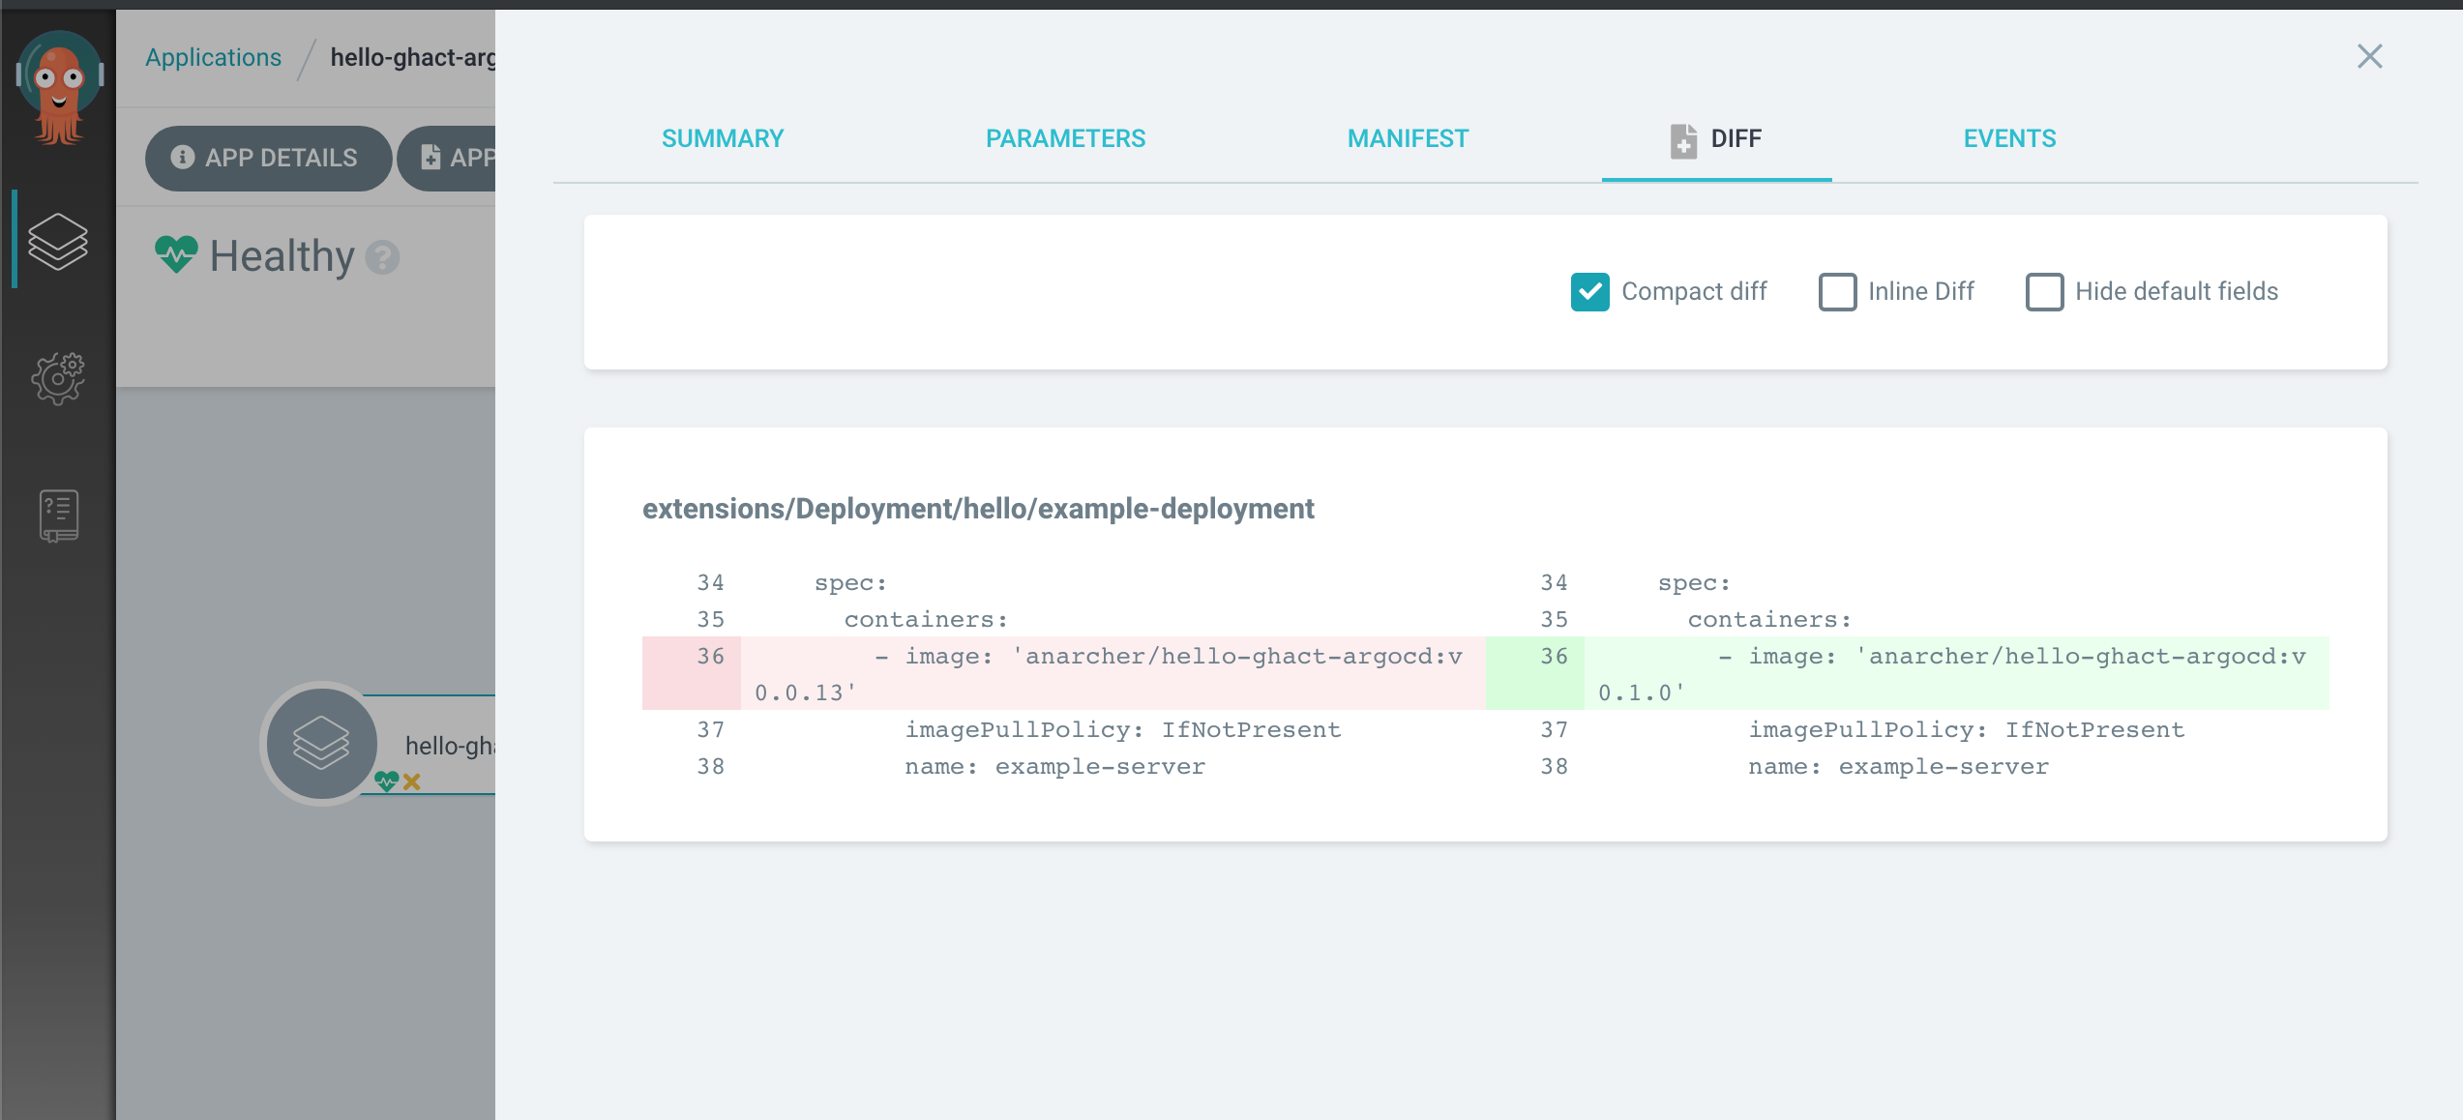Switch to the PARAMETERS tab

pyautogui.click(x=1065, y=138)
